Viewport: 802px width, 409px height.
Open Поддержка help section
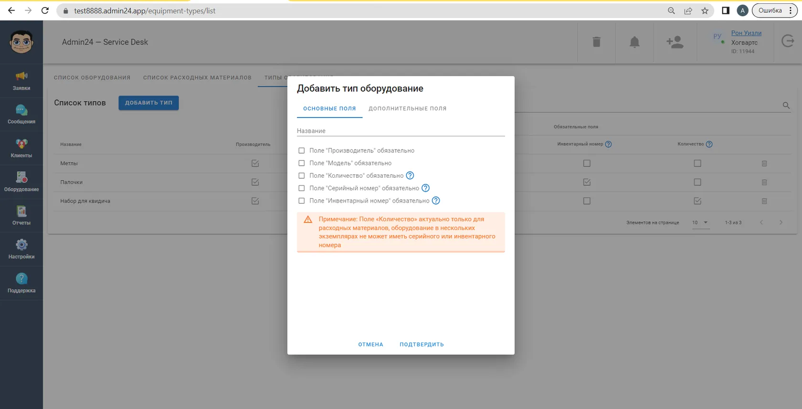coord(21,283)
